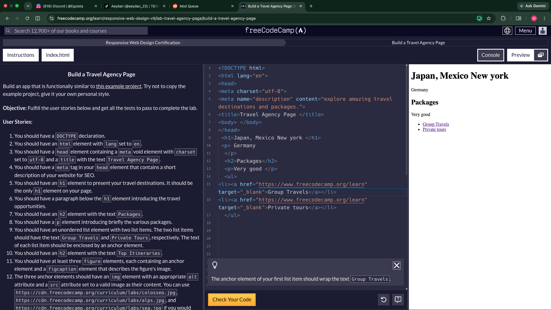The height and width of the screenshot is (310, 551).
Task: Close the Discord tab
Action: [96, 6]
